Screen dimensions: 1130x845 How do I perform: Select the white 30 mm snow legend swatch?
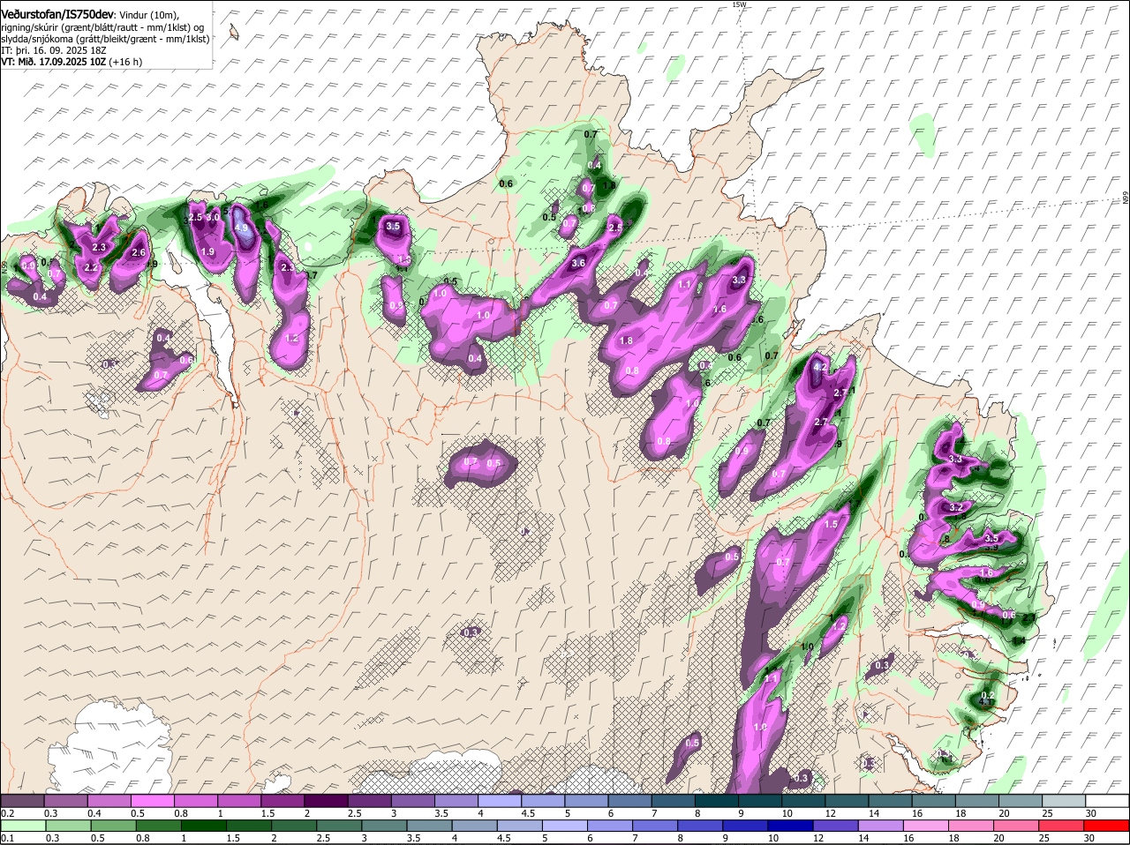[x=1108, y=800]
